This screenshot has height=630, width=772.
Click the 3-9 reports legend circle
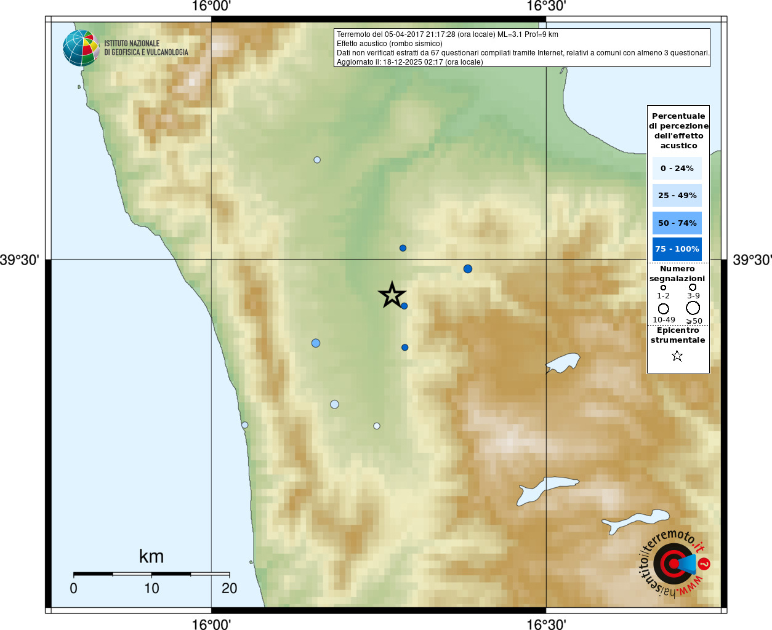coord(693,287)
